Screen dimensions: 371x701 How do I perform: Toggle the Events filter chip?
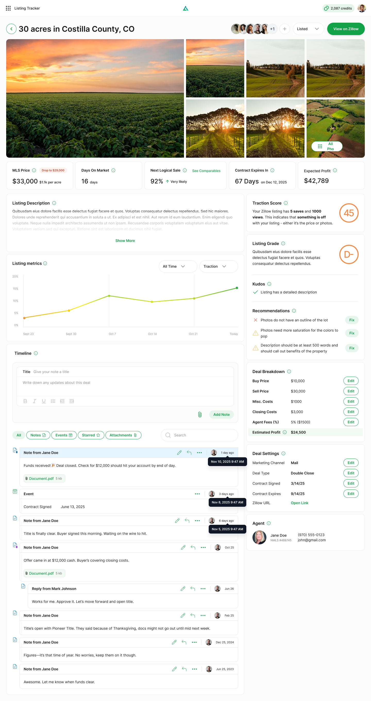click(64, 435)
